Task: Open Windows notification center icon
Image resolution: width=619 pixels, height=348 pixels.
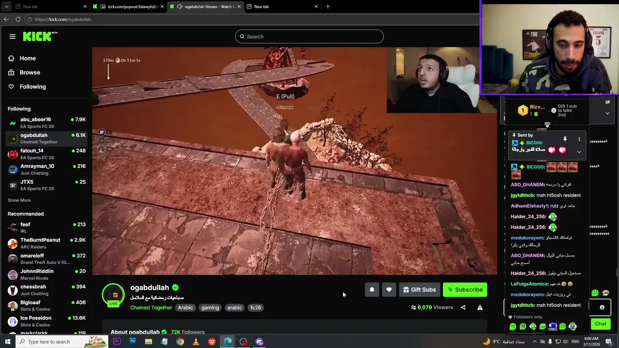Action: tap(609, 342)
